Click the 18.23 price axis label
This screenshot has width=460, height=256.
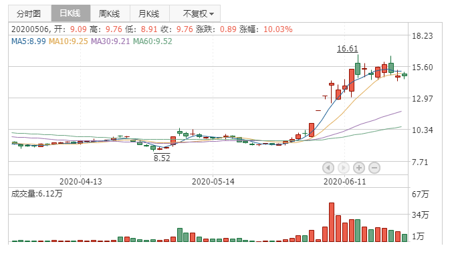(x=422, y=36)
